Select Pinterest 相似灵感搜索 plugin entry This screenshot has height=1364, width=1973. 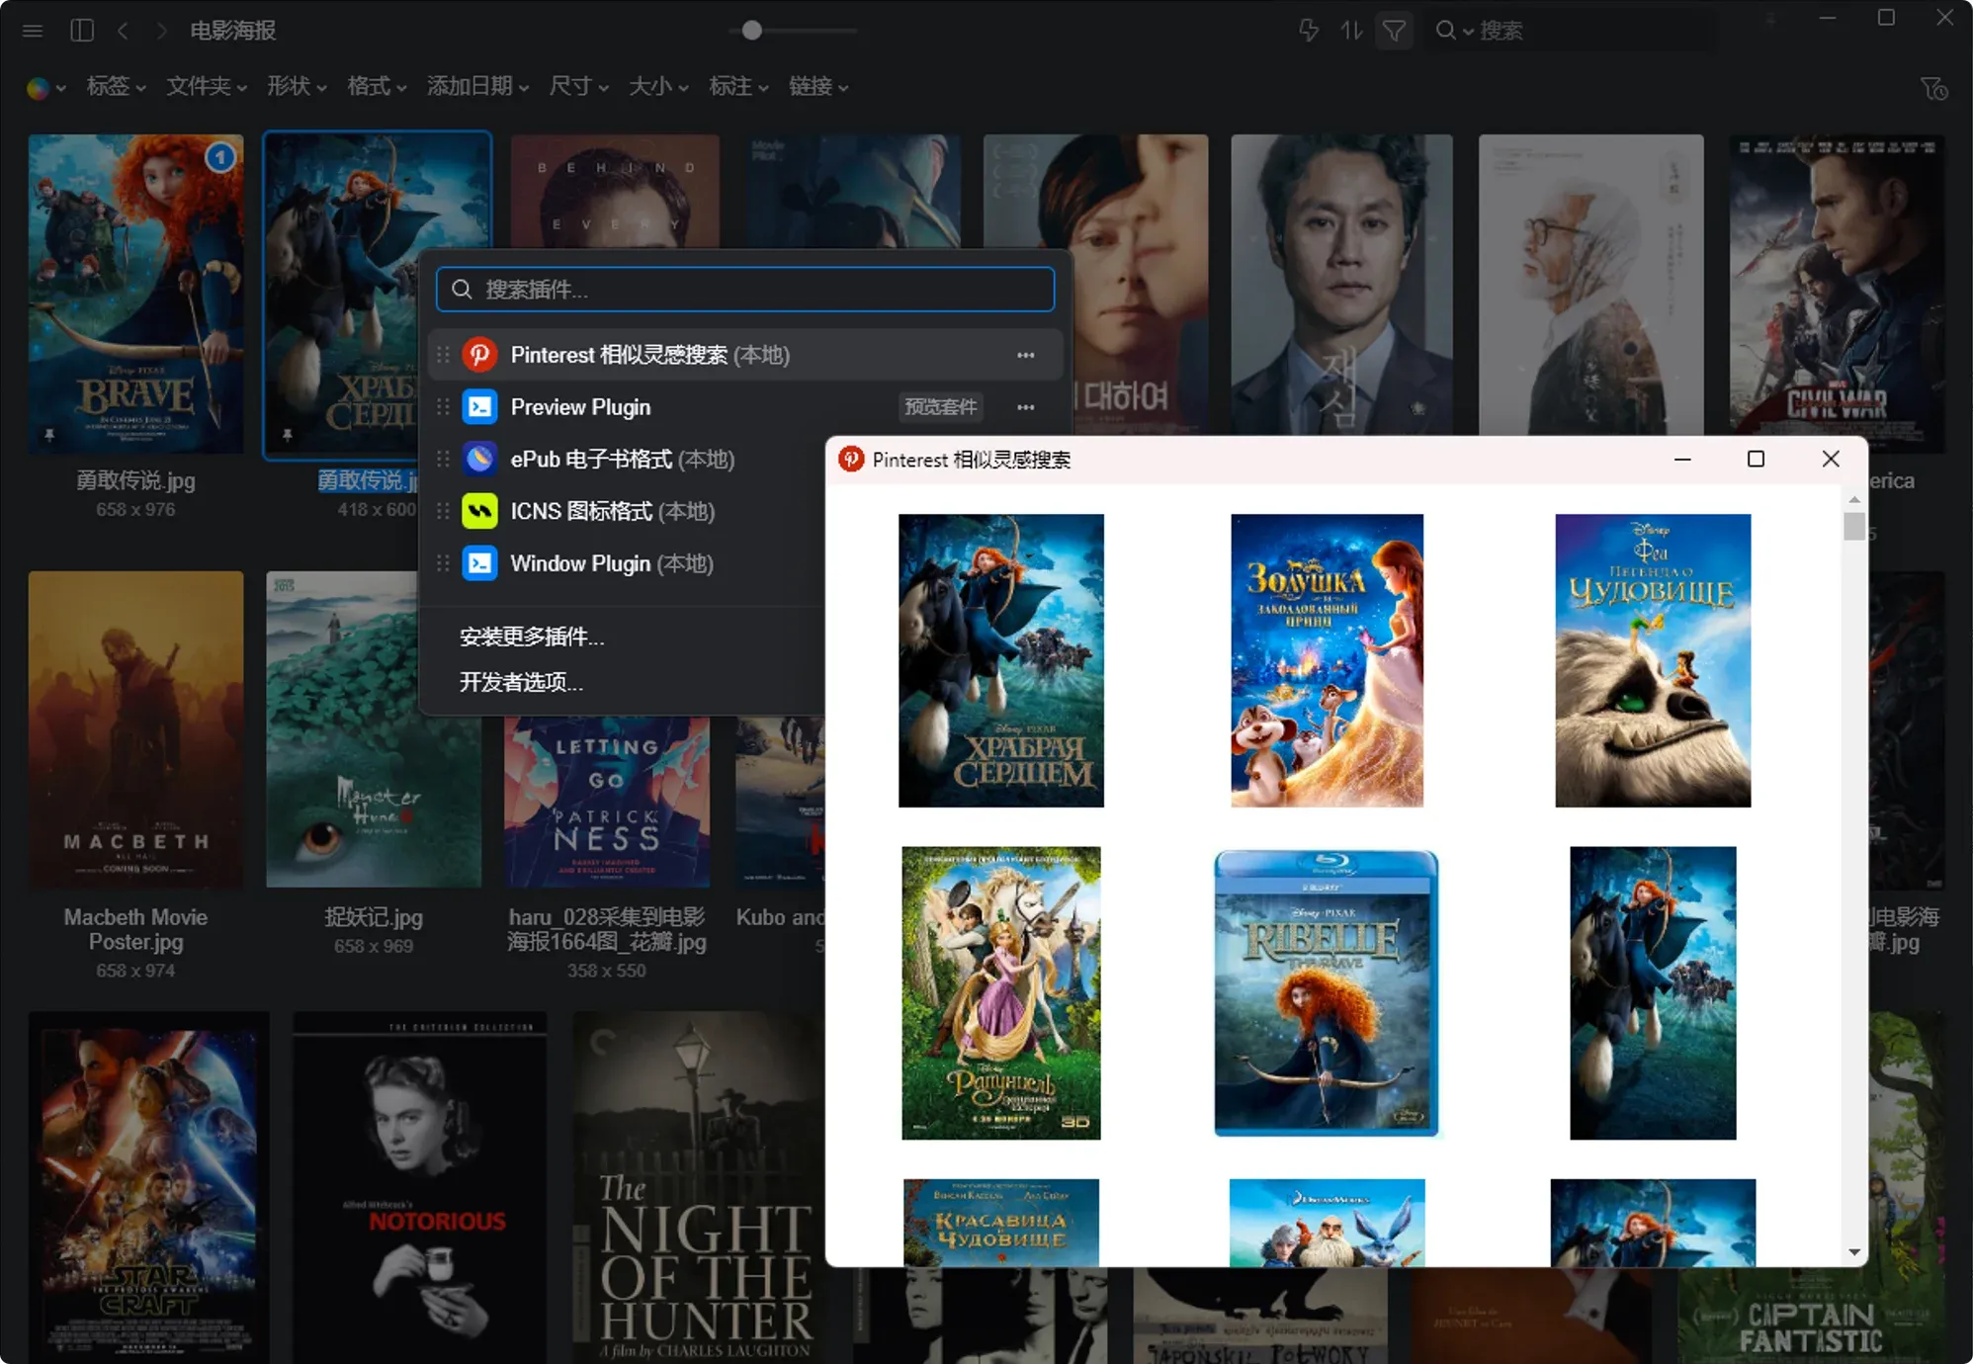point(745,355)
